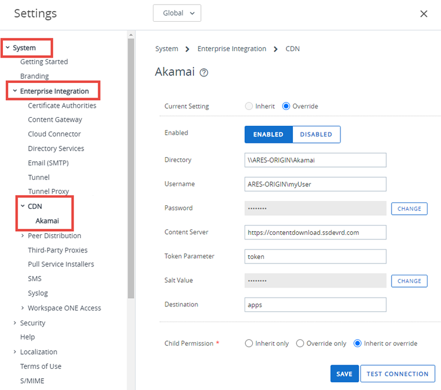Switch the toggle to DISABLED
Screen dimensions: 441x390
coord(316,135)
